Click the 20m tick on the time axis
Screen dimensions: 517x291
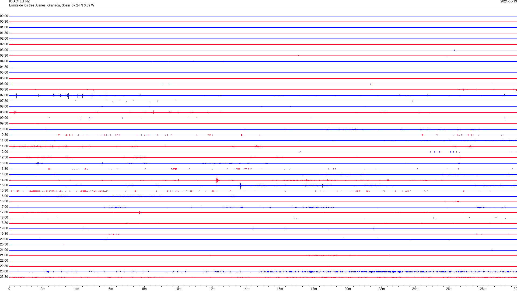348,289
